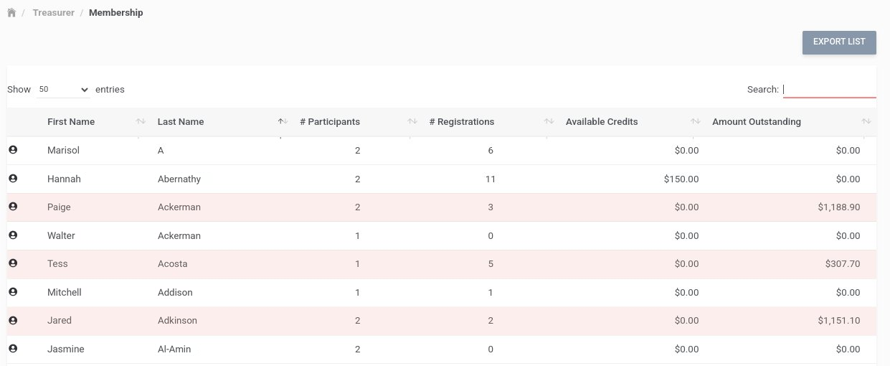The width and height of the screenshot is (890, 366).
Task: Select the $1,151.10 outstanding amount
Action: [x=838, y=321]
